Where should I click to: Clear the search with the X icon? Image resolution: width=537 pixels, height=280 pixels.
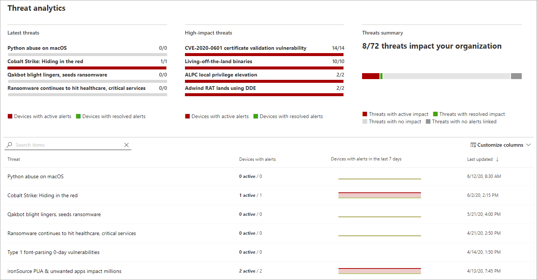pos(126,145)
